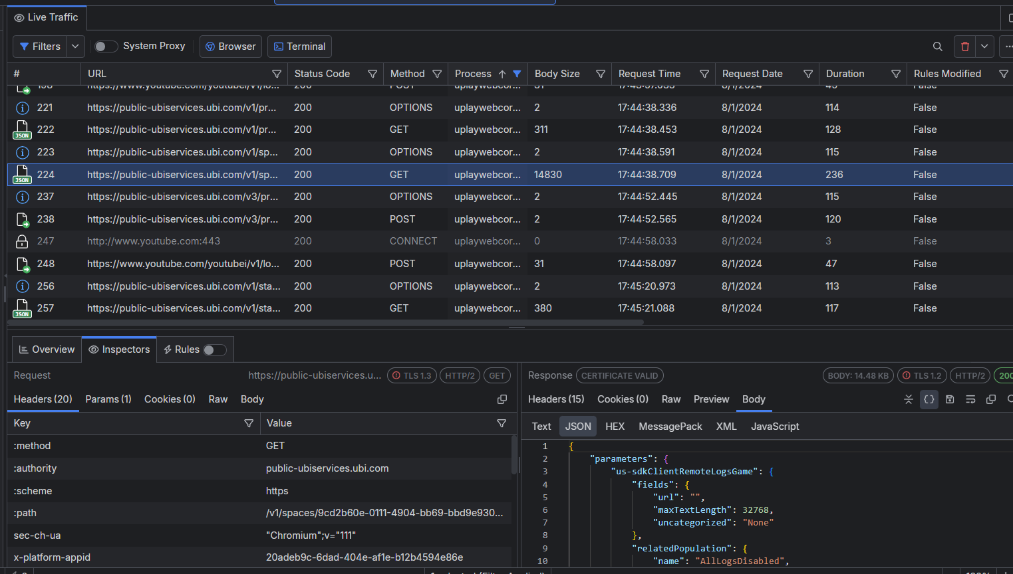Open the Value column filter in headers table
This screenshot has width=1013, height=574.
click(502, 423)
